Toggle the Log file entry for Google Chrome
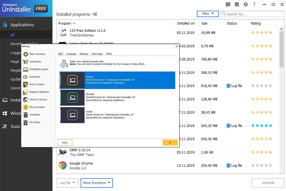This screenshot has height=191, width=286. (234, 166)
